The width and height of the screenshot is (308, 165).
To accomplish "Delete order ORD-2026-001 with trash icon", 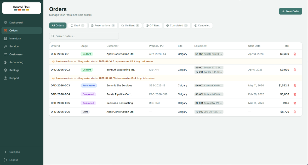I will [295, 54].
